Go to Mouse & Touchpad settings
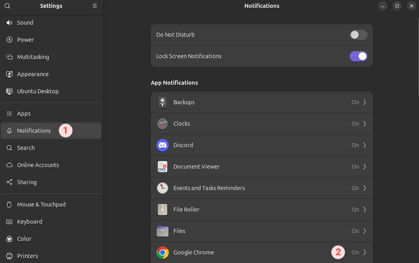Screen dimensions: 419x263 click(x=41, y=204)
